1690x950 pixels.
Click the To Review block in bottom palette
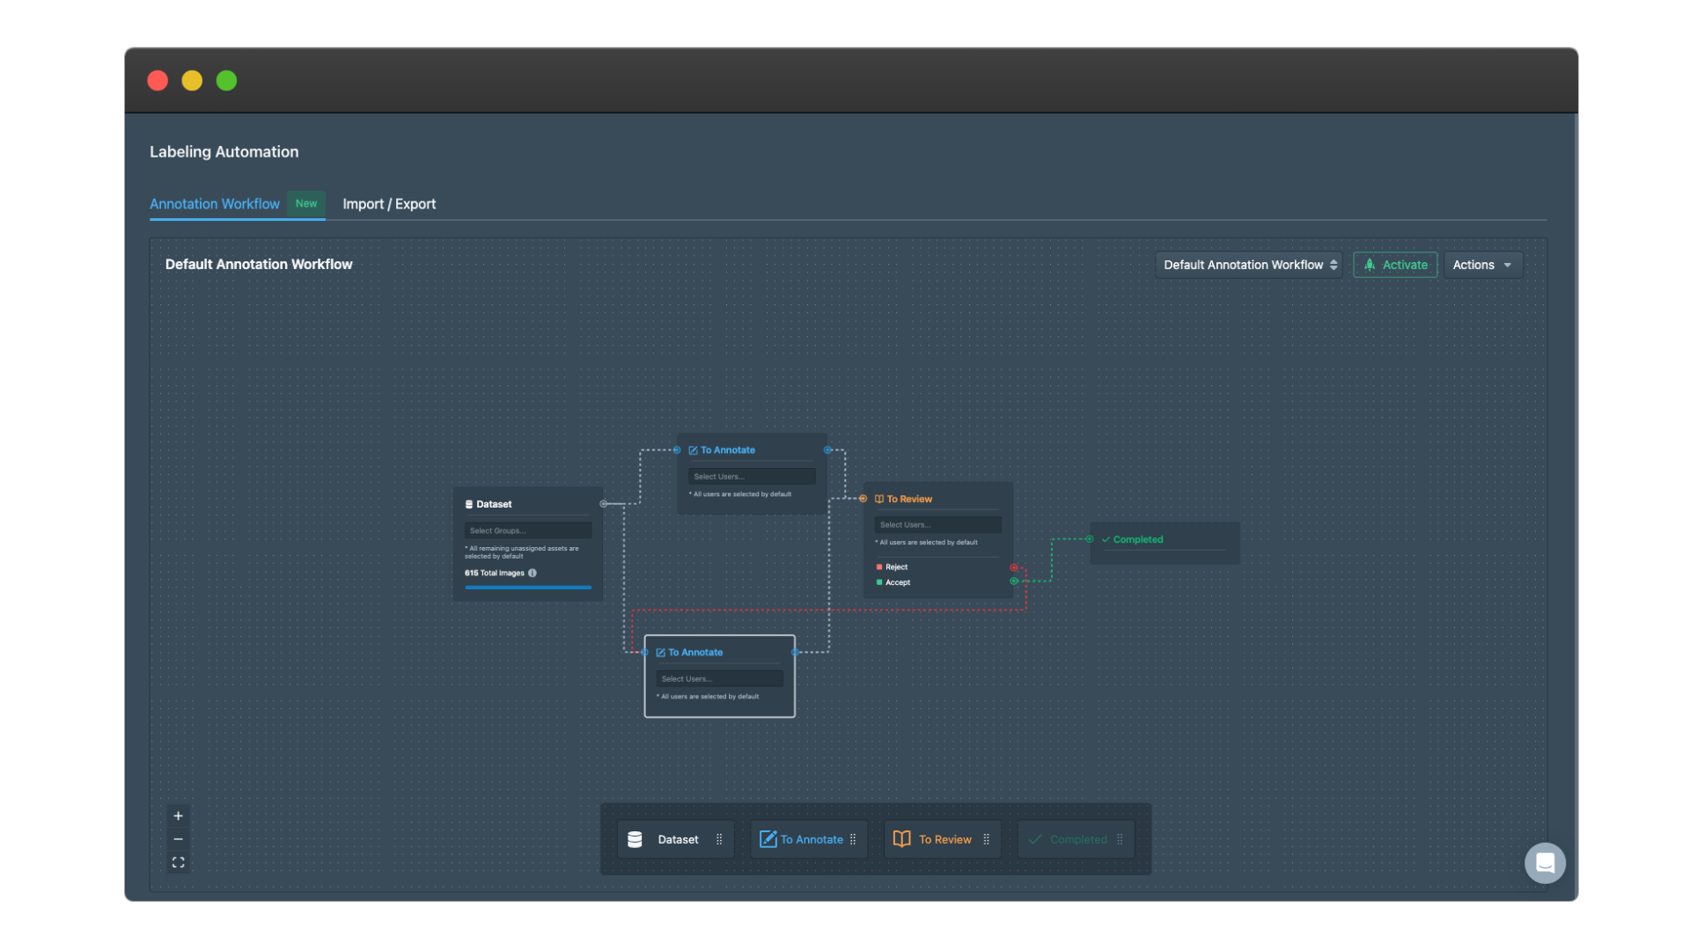(x=942, y=839)
